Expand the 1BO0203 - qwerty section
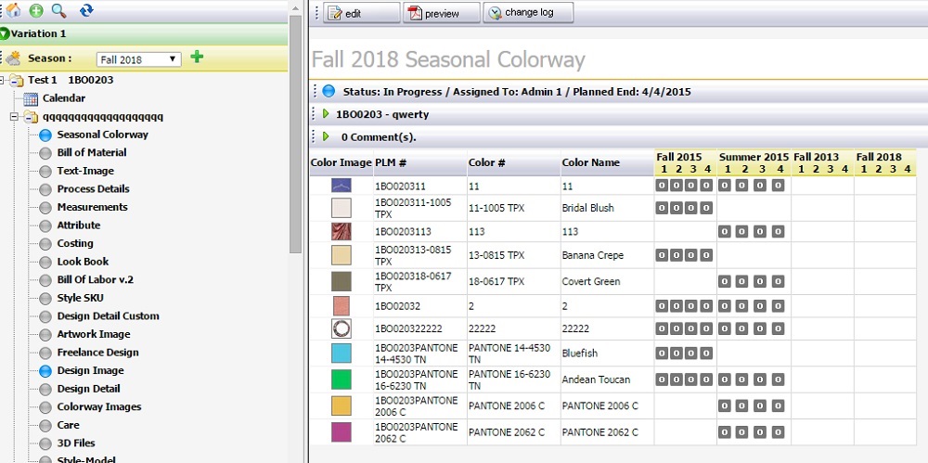The width and height of the screenshot is (928, 463). tap(326, 114)
